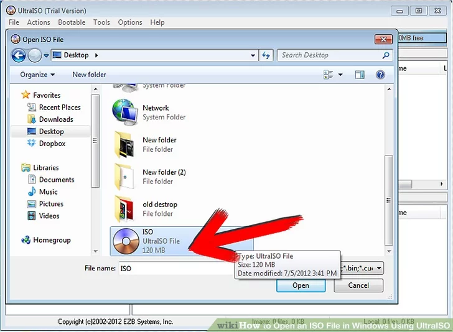
Task: Click the Open ISO File dialog title icon
Action: (16, 39)
